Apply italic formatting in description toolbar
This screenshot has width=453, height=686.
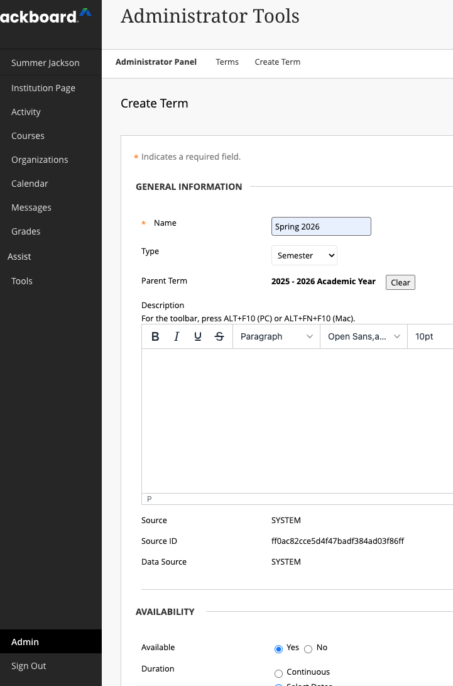(177, 336)
